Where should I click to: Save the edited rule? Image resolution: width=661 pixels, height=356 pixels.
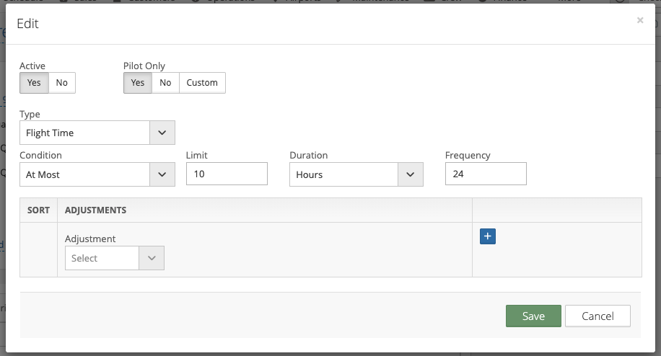click(533, 316)
